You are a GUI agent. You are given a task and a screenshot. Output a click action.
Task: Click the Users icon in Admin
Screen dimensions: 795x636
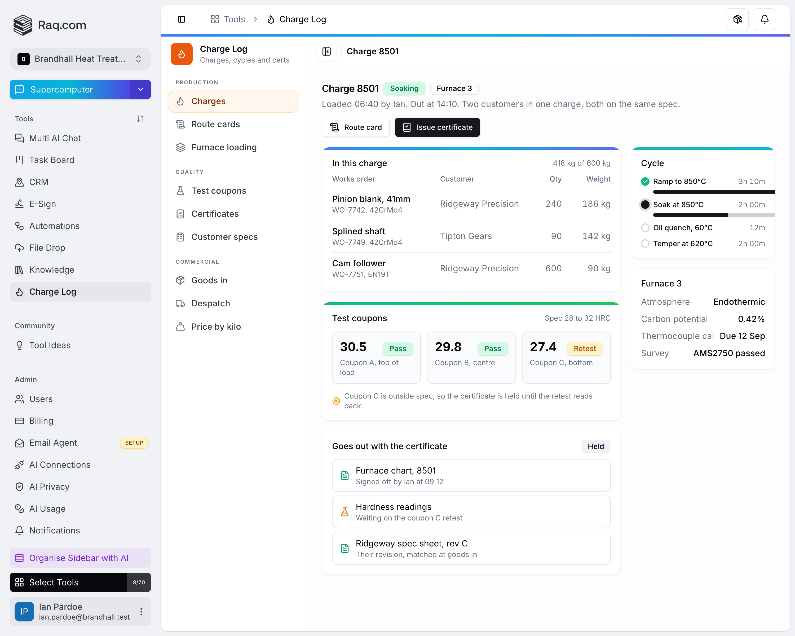pos(20,399)
